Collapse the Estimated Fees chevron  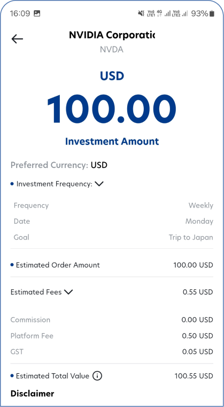click(68, 292)
